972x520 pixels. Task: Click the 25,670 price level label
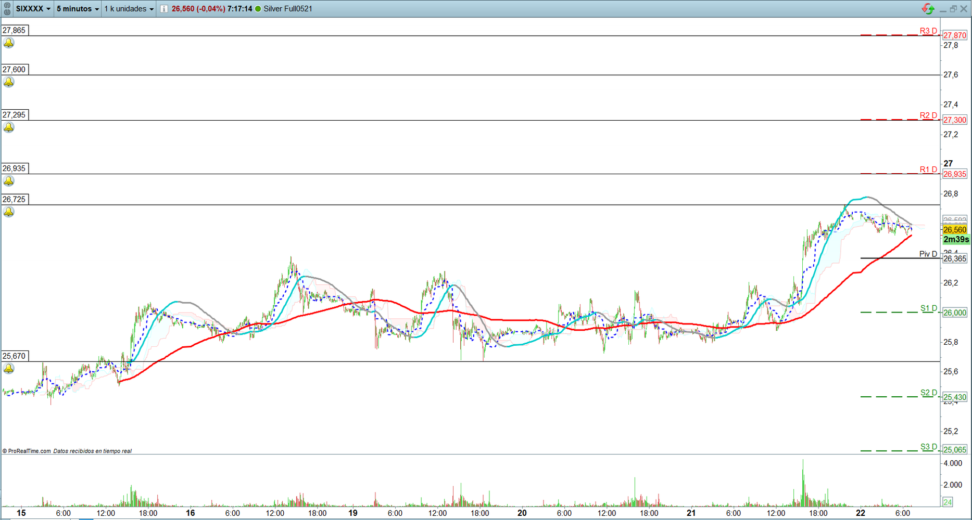(x=15, y=356)
